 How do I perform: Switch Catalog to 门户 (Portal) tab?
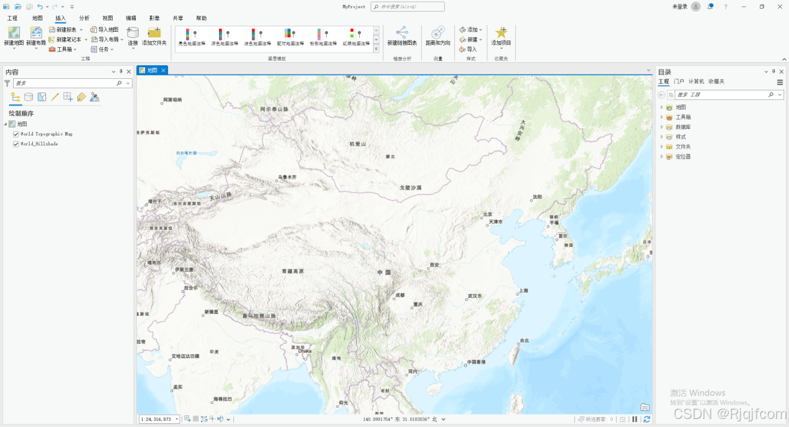pos(679,81)
